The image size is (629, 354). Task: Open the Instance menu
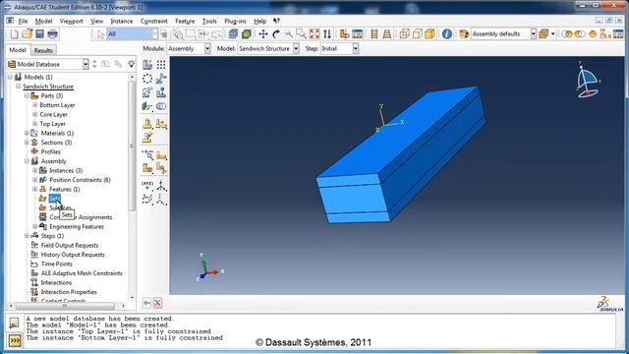tap(122, 21)
